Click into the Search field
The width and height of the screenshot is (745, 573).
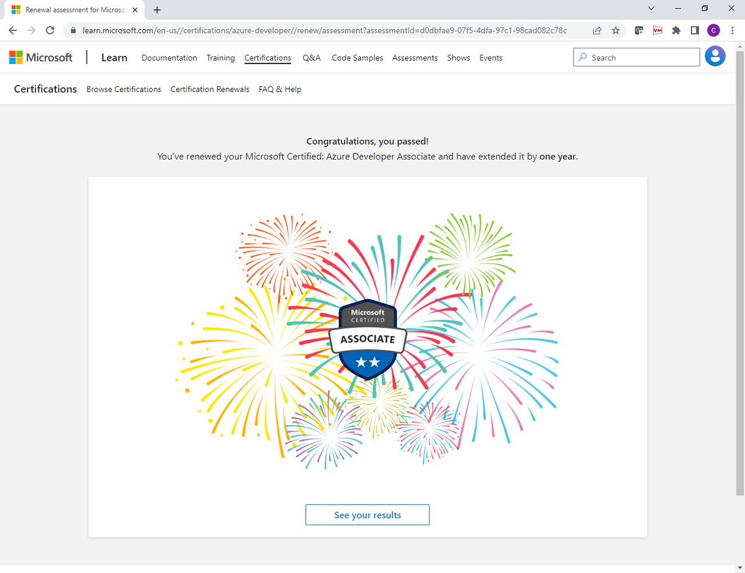[x=636, y=57]
